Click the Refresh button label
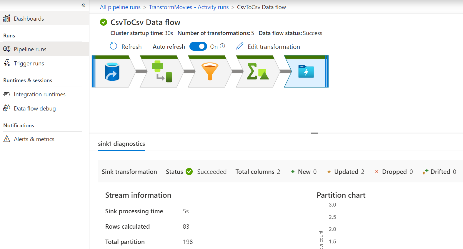This screenshot has height=249, width=463. tap(131, 47)
